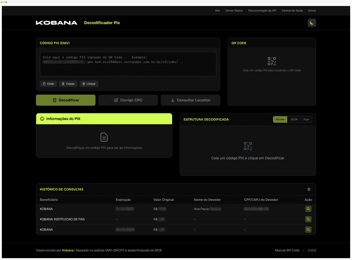
Task: Switch to the Raw view
Action: pyautogui.click(x=306, y=119)
